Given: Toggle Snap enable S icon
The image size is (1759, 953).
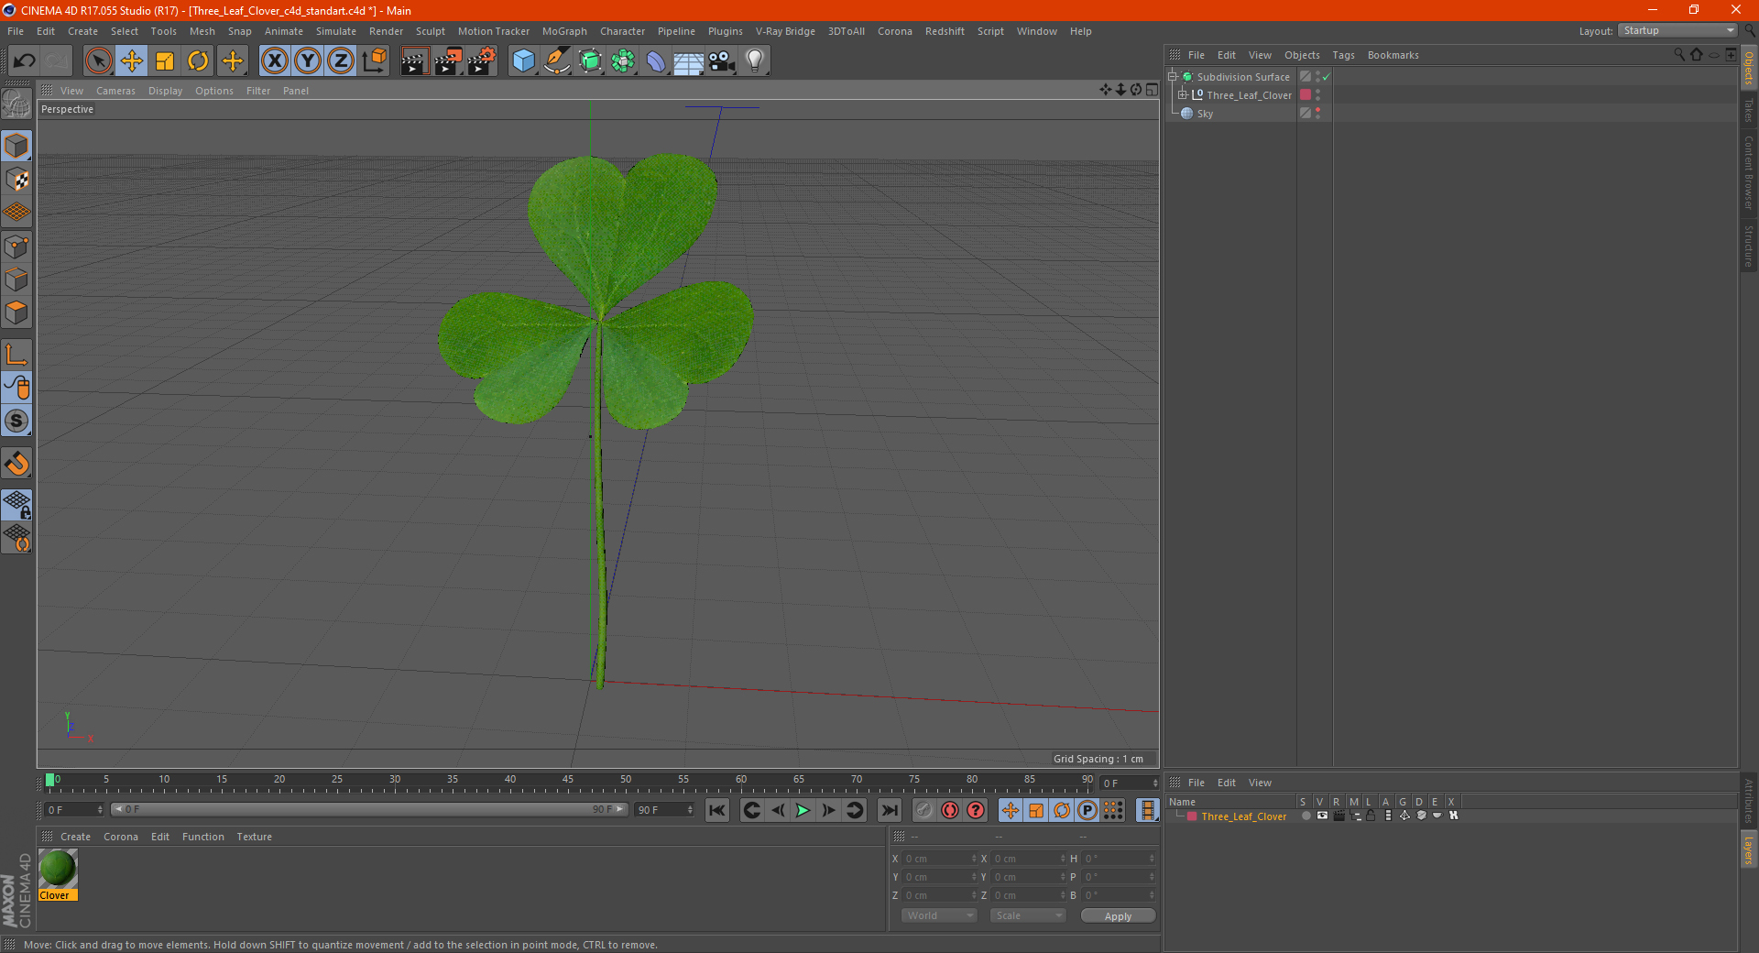Looking at the screenshot, I should 16,422.
